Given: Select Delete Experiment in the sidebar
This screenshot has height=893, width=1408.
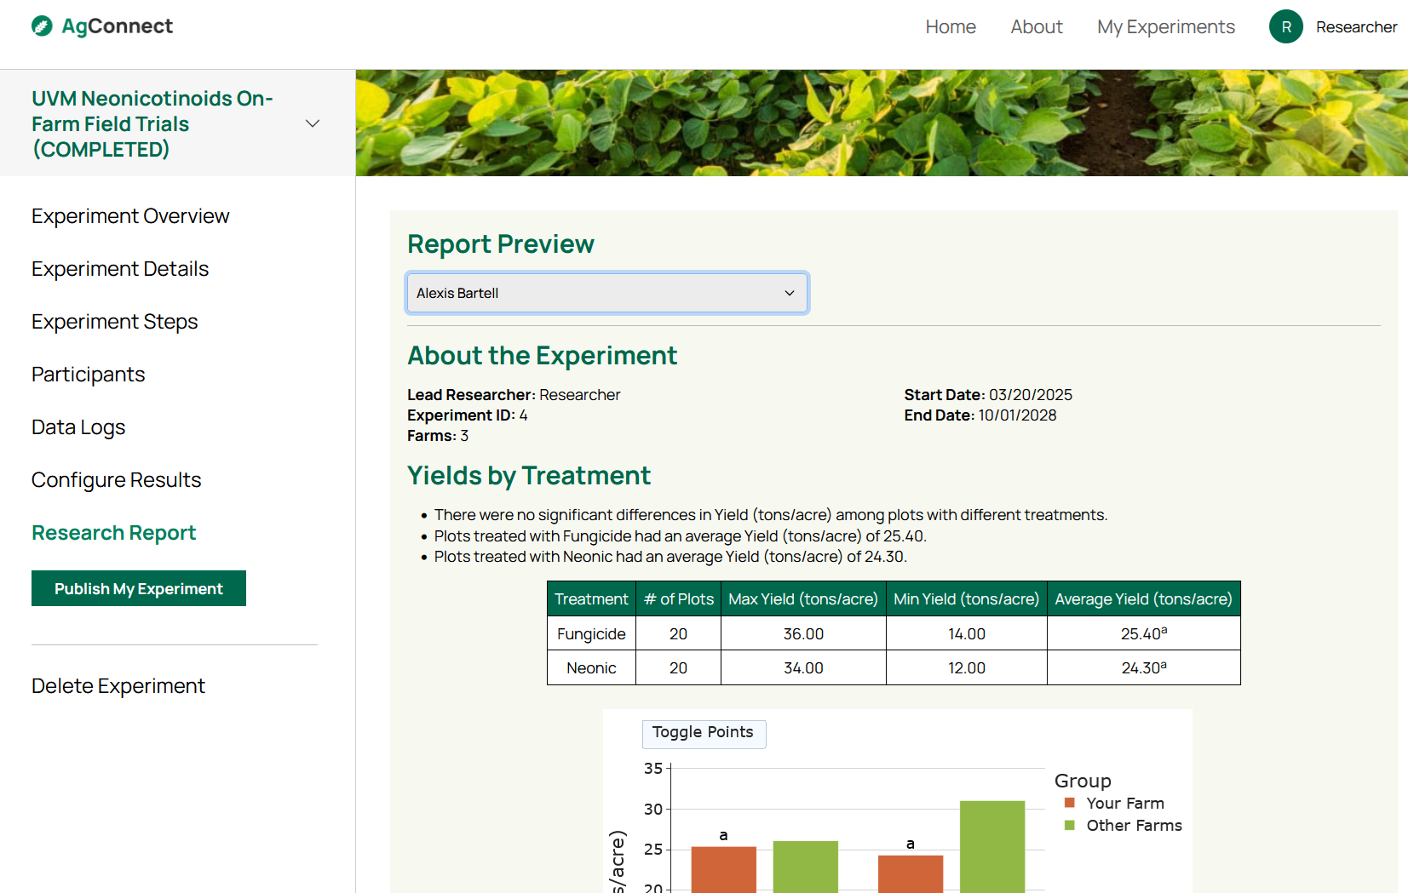Looking at the screenshot, I should coord(118,686).
